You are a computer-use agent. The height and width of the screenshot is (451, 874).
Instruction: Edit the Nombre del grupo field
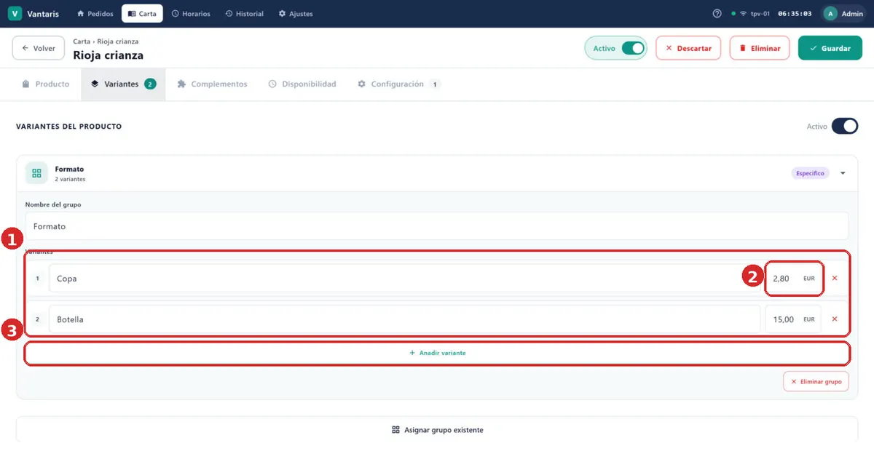pos(437,226)
